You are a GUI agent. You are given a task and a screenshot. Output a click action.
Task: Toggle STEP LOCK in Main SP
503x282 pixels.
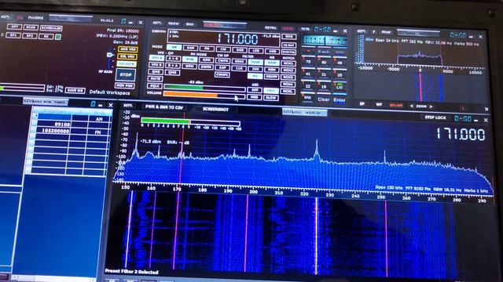435,117
